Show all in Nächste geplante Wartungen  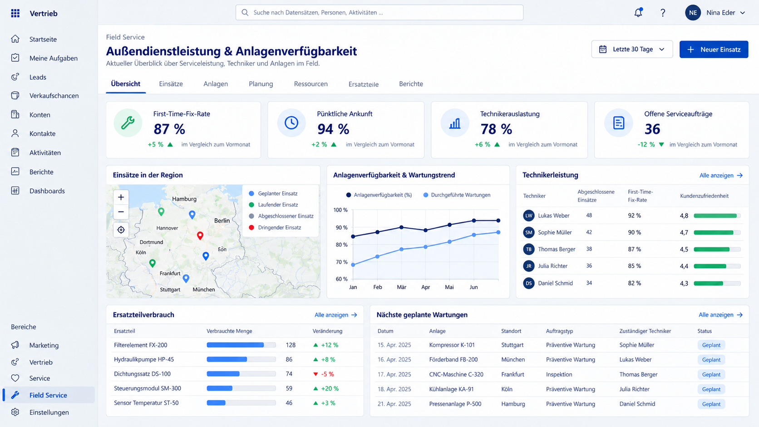pos(720,315)
